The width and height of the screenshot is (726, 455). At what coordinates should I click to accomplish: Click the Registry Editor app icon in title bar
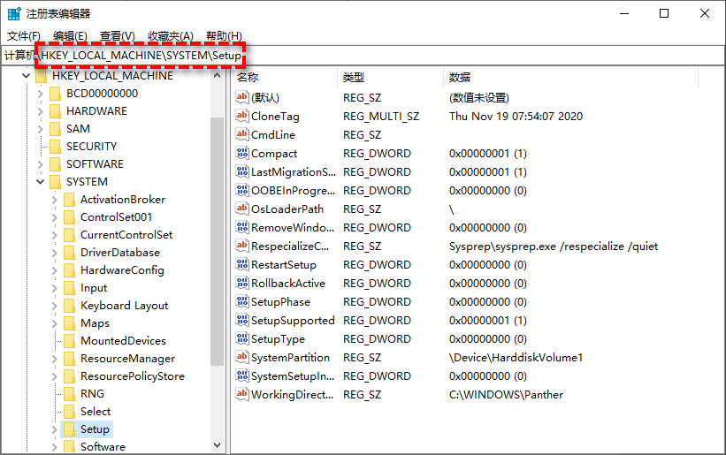tap(12, 13)
